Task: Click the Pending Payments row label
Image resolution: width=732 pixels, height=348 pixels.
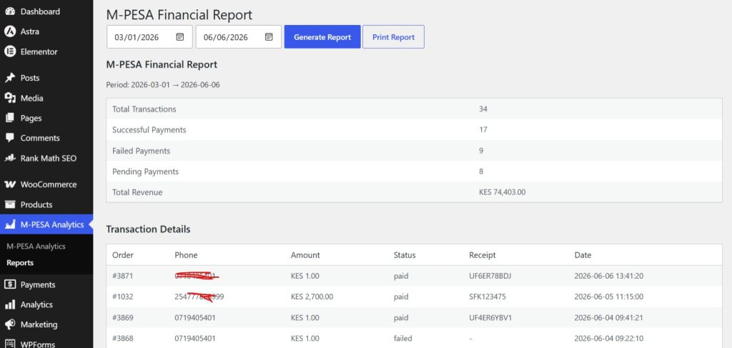Action: pos(145,171)
